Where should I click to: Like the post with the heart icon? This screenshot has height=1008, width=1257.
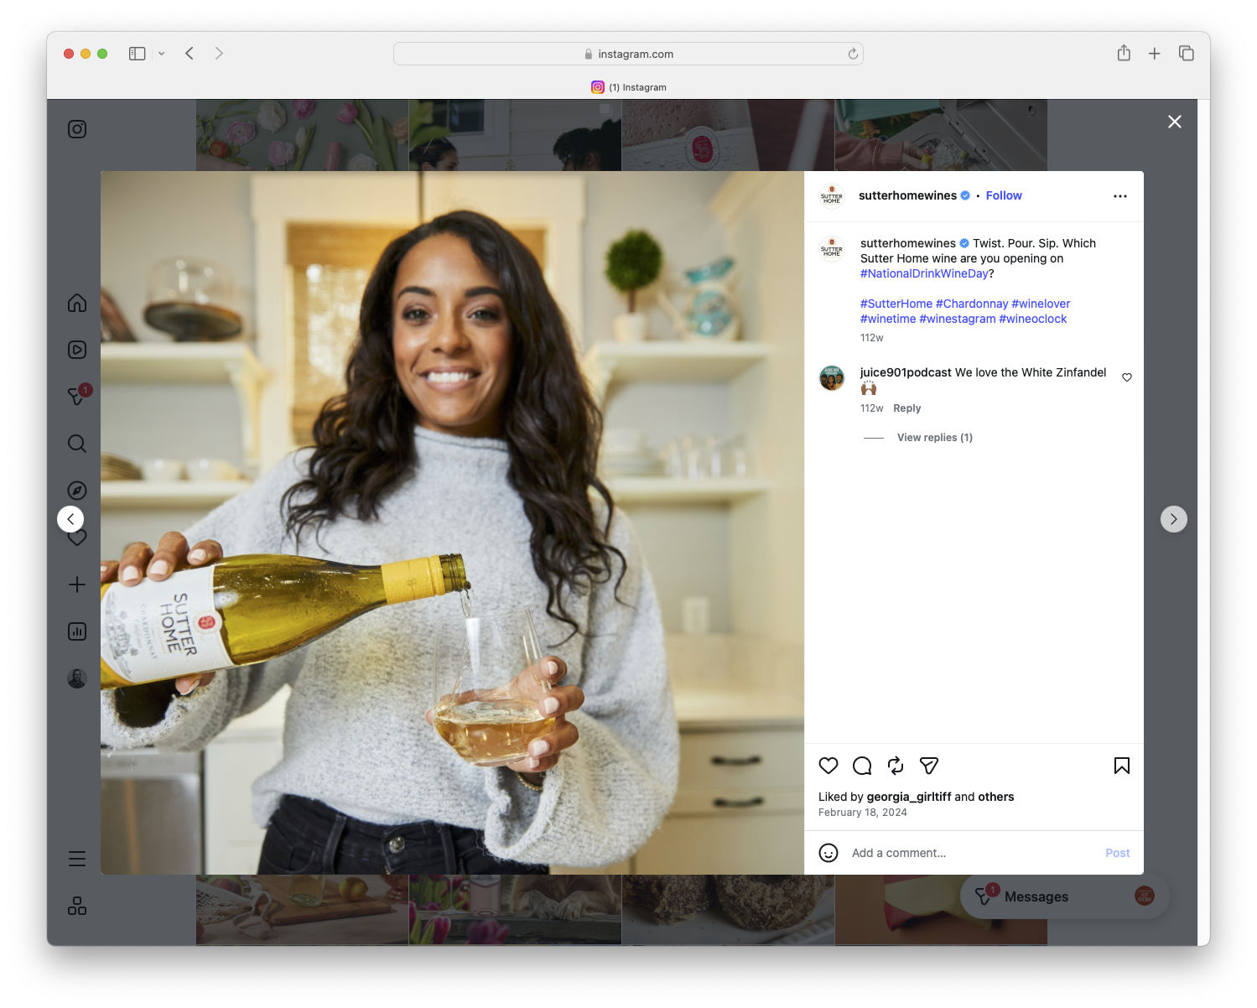tap(828, 766)
